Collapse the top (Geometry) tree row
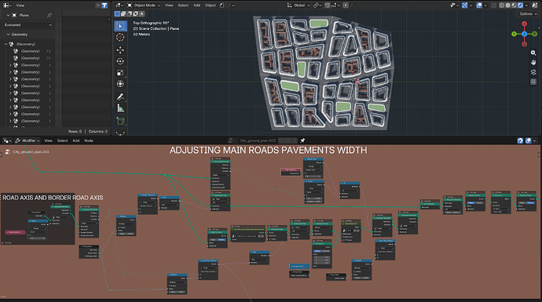The image size is (542, 302). pyautogui.click(x=5, y=44)
